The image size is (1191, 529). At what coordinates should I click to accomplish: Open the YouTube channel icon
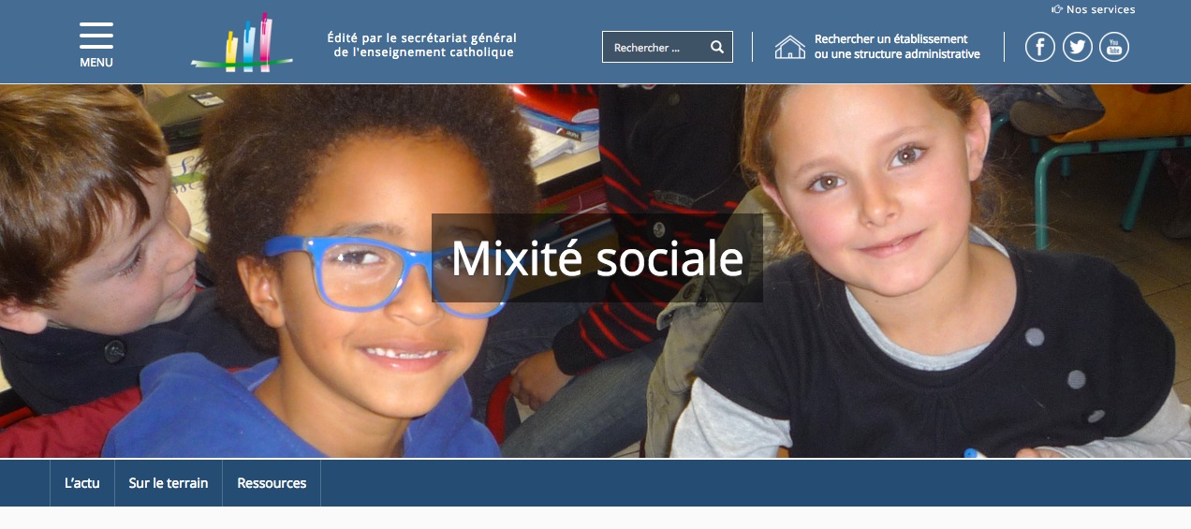[1114, 47]
